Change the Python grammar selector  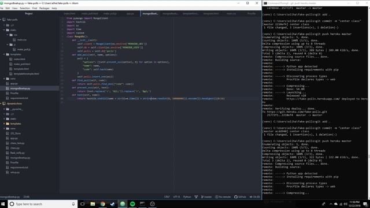tap(187, 196)
